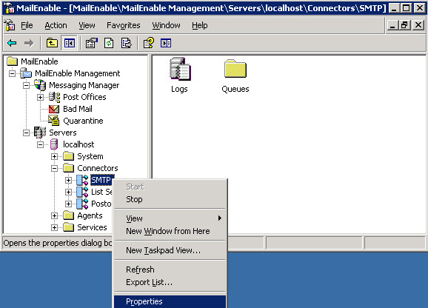428x308 pixels.
Task: Open the Action menu
Action: tap(56, 25)
